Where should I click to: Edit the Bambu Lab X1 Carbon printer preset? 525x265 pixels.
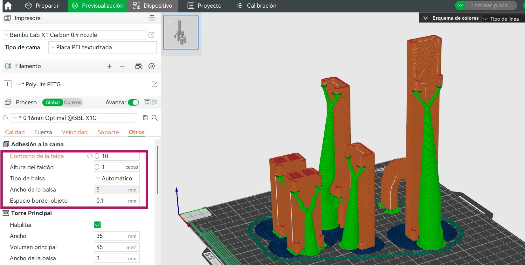point(151,35)
